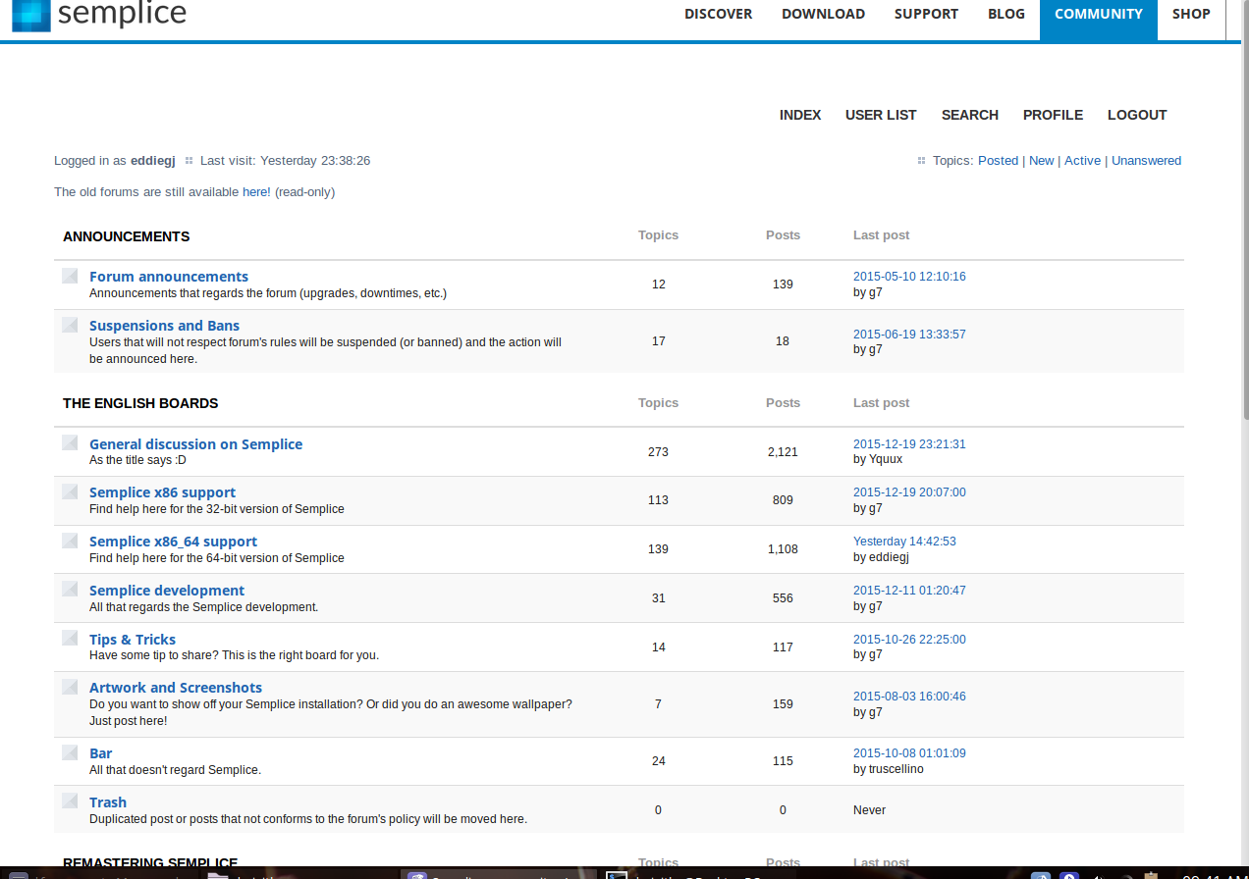Viewport: 1249px width, 879px height.
Task: Click the Semplice logo icon
Action: click(x=30, y=16)
